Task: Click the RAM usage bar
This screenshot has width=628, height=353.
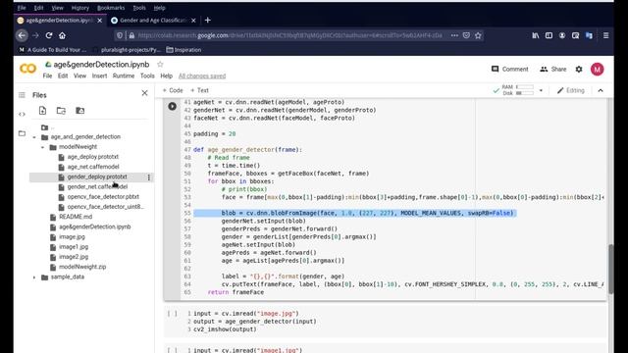Action: click(525, 87)
